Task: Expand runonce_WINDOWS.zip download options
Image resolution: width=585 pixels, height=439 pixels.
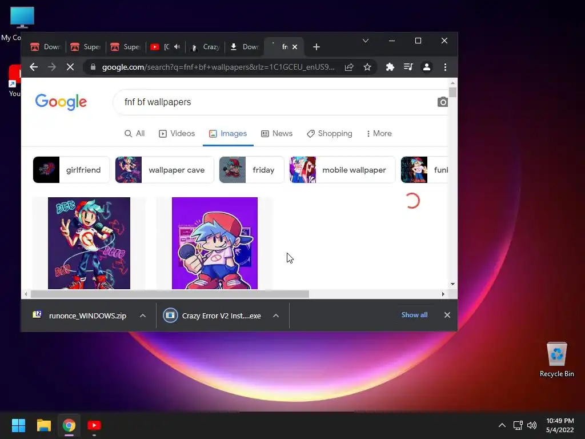Action: (142, 316)
